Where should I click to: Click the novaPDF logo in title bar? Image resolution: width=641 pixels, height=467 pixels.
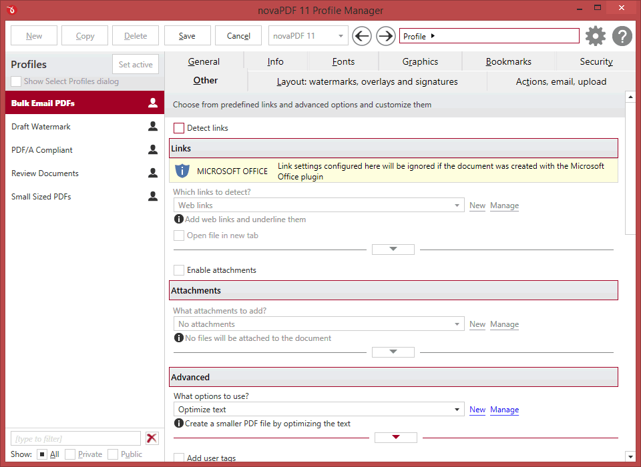pos(11,9)
